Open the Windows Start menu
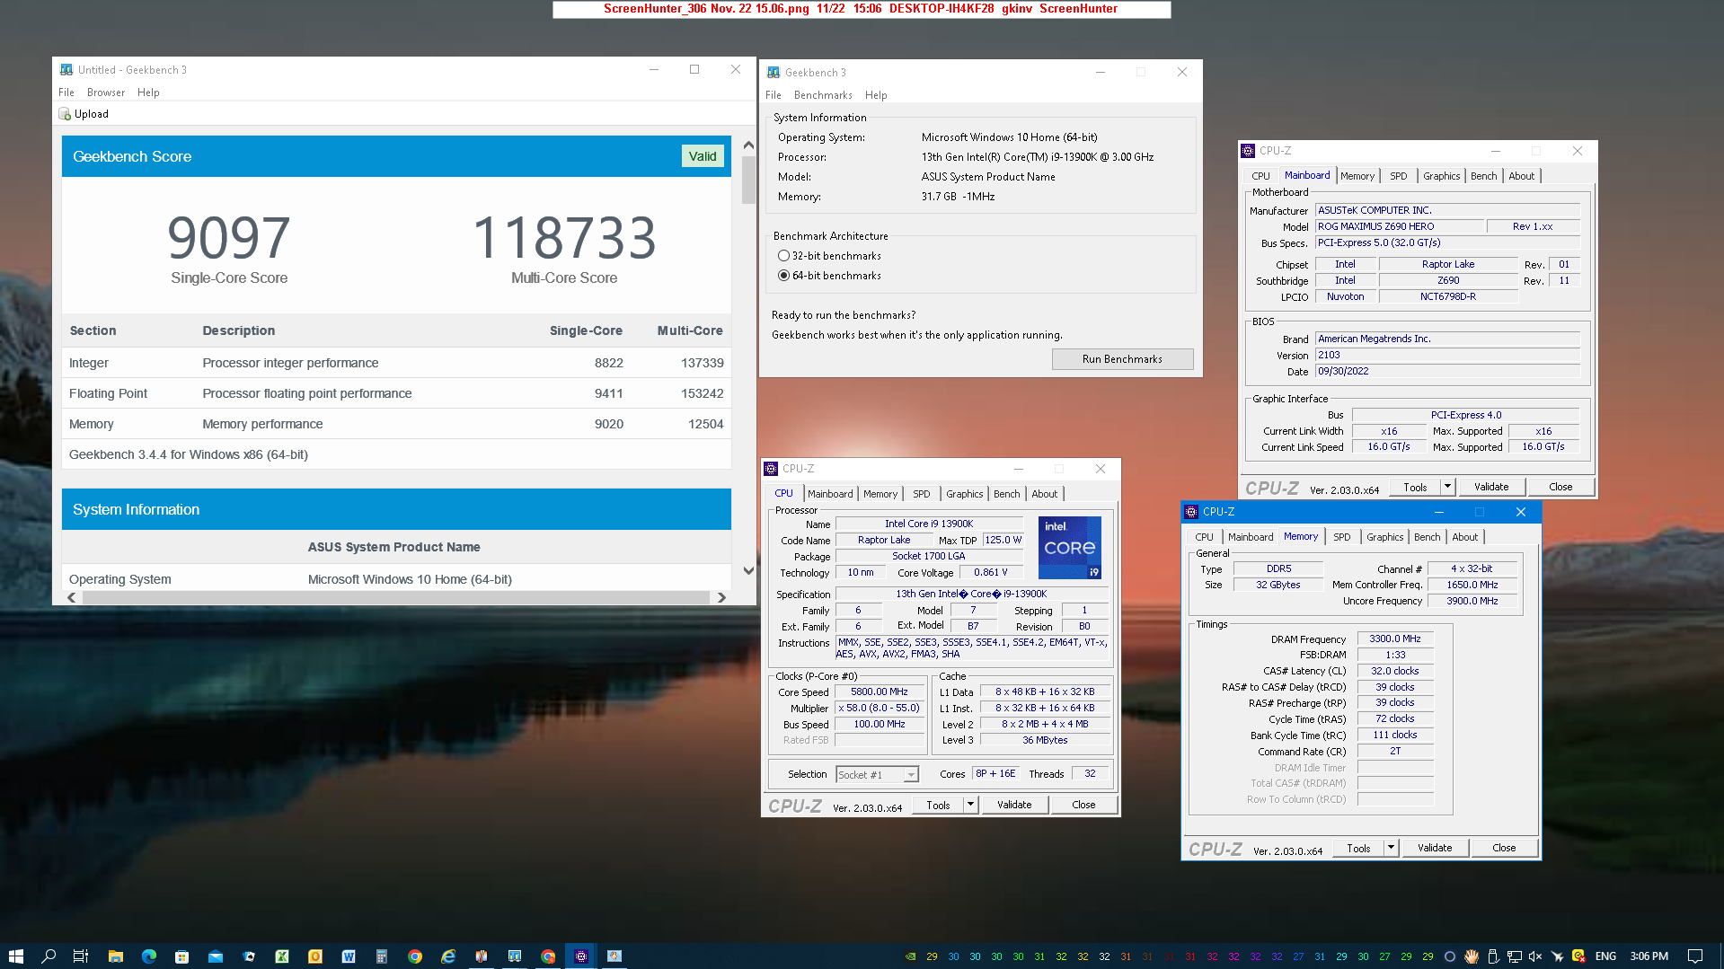Viewport: 1724px width, 969px height. (15, 956)
